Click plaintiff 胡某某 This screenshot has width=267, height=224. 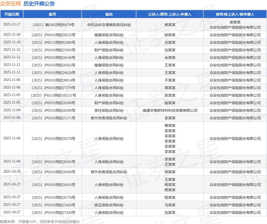[170, 172]
